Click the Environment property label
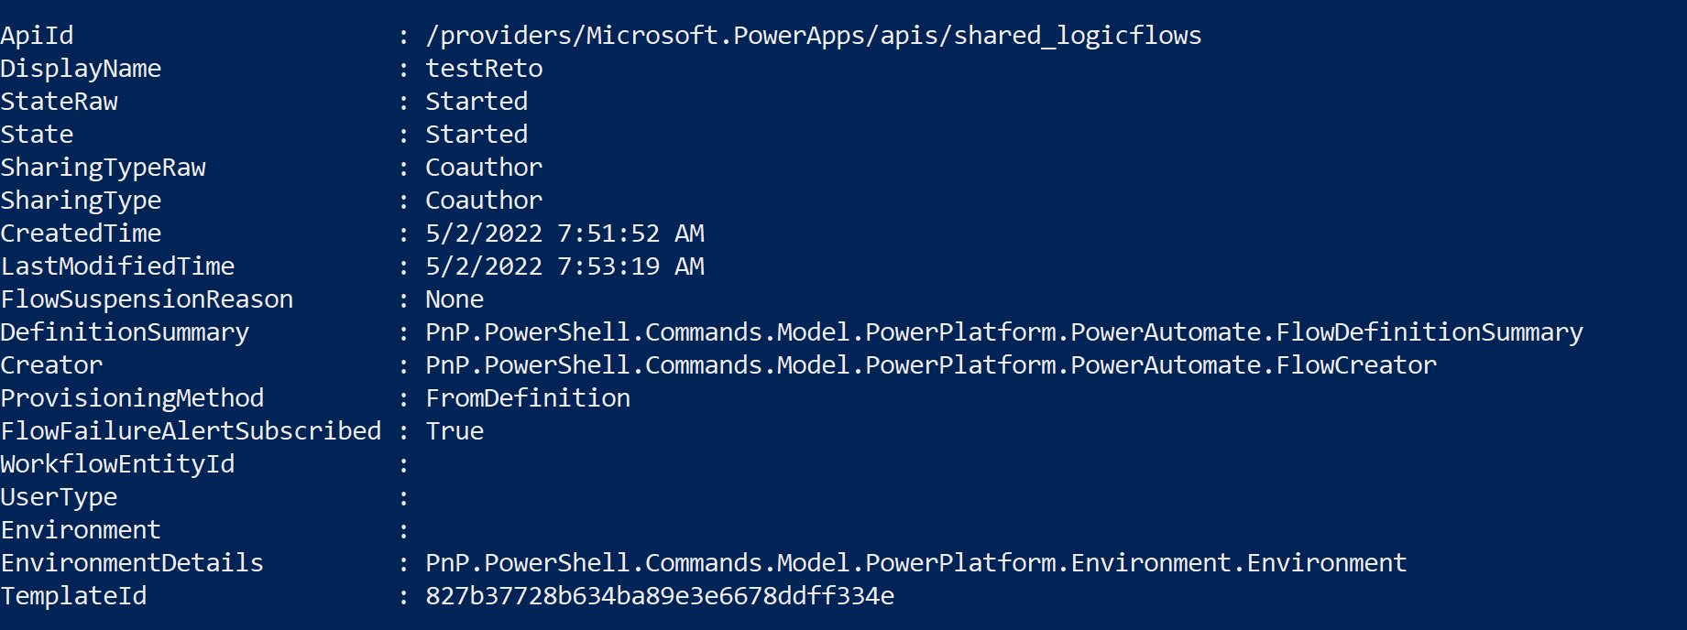This screenshot has width=1687, height=630. tap(81, 530)
